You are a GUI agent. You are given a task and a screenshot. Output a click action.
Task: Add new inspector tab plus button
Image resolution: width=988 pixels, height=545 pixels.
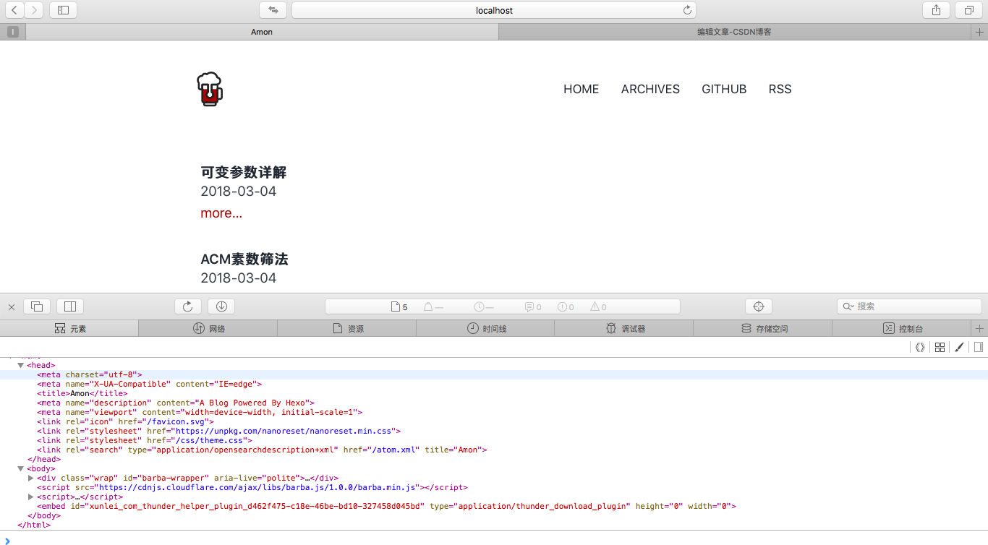click(x=979, y=328)
